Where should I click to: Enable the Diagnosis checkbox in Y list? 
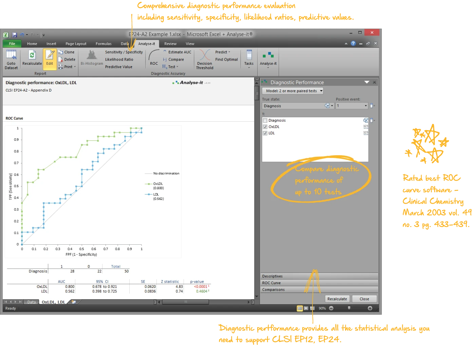coord(265,120)
